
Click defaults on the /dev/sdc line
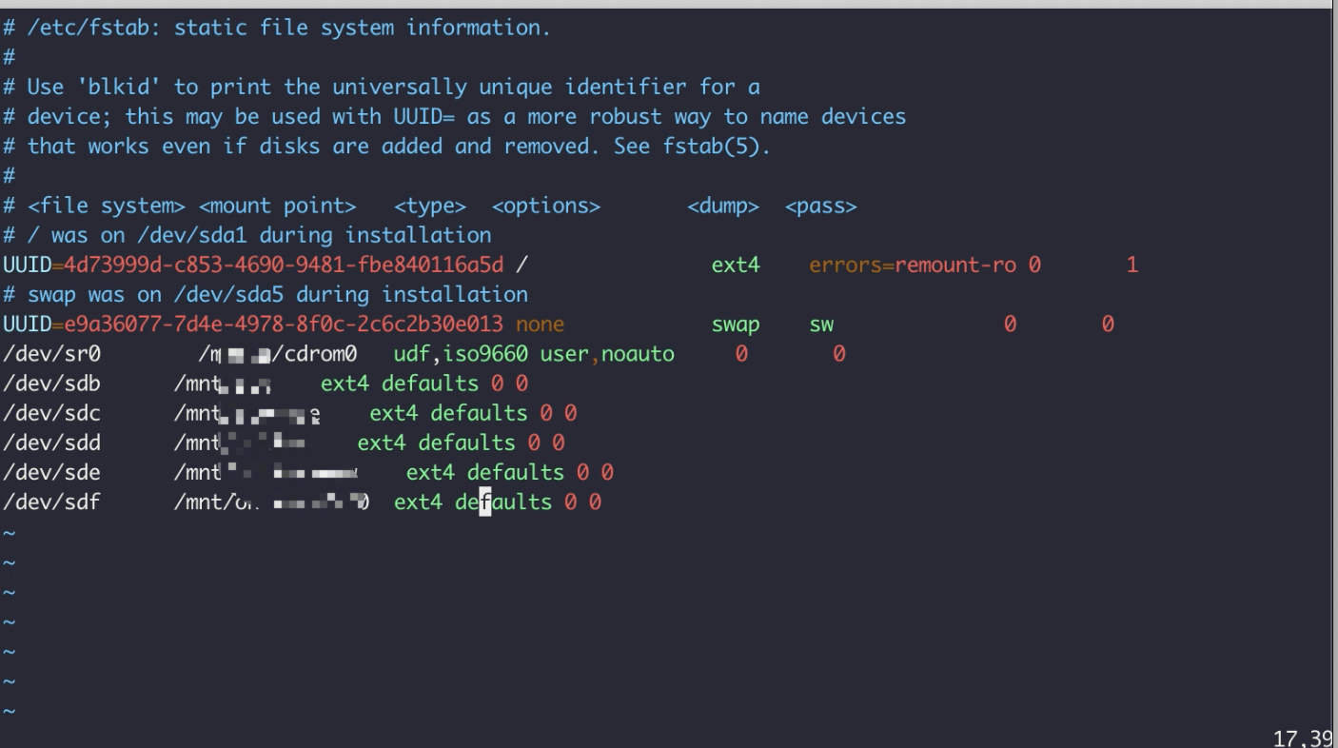click(x=479, y=413)
